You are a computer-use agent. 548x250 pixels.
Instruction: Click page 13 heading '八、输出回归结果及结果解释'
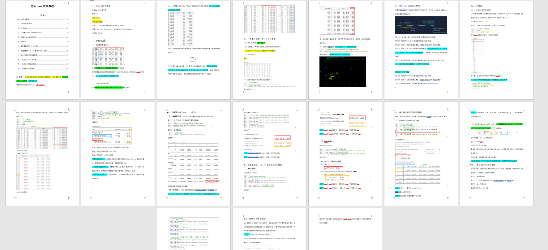point(409,112)
